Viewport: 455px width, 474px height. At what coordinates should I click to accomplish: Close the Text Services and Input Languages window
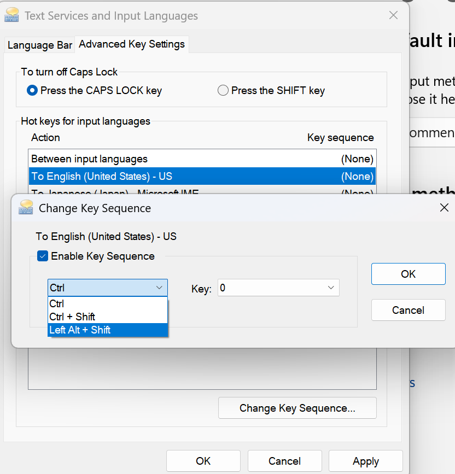(393, 15)
